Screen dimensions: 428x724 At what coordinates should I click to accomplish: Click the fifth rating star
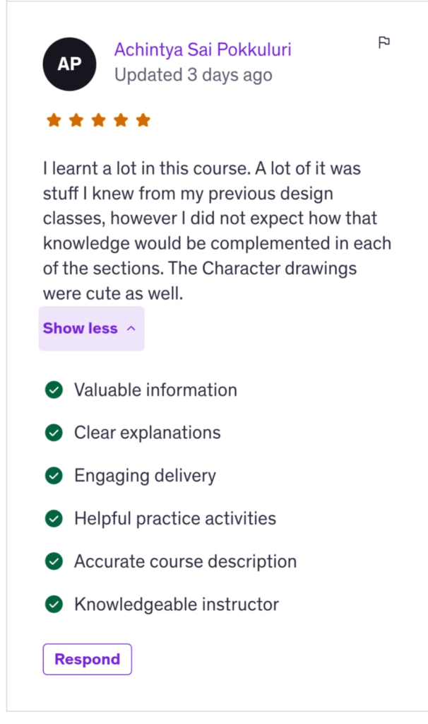click(x=143, y=120)
